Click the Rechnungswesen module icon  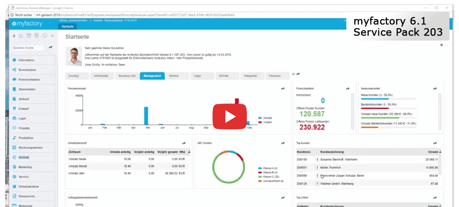[x=14, y=148]
